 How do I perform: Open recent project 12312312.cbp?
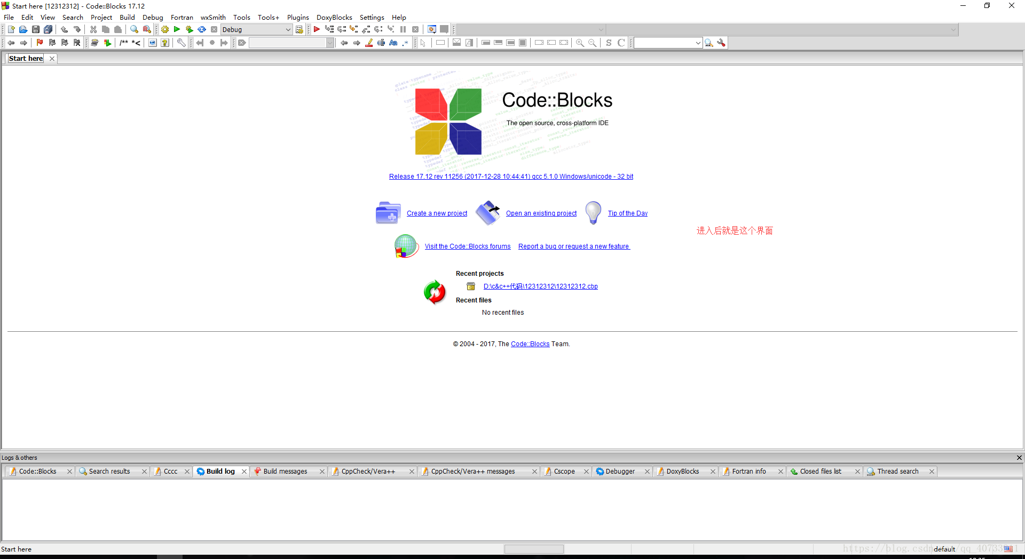tap(540, 286)
